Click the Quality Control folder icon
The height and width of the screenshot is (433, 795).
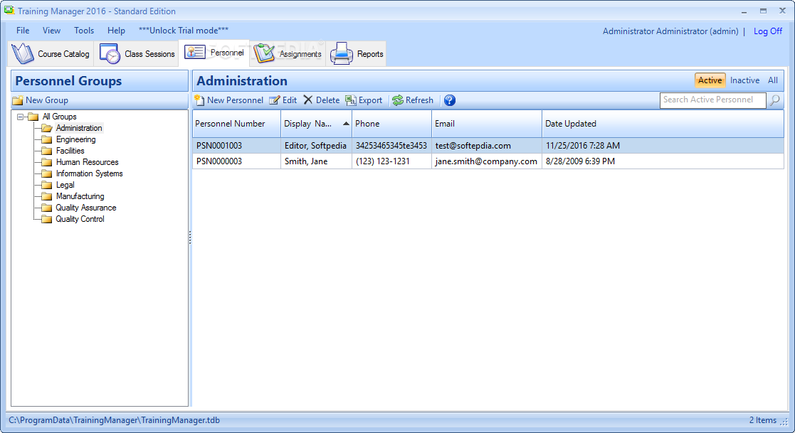tap(47, 219)
